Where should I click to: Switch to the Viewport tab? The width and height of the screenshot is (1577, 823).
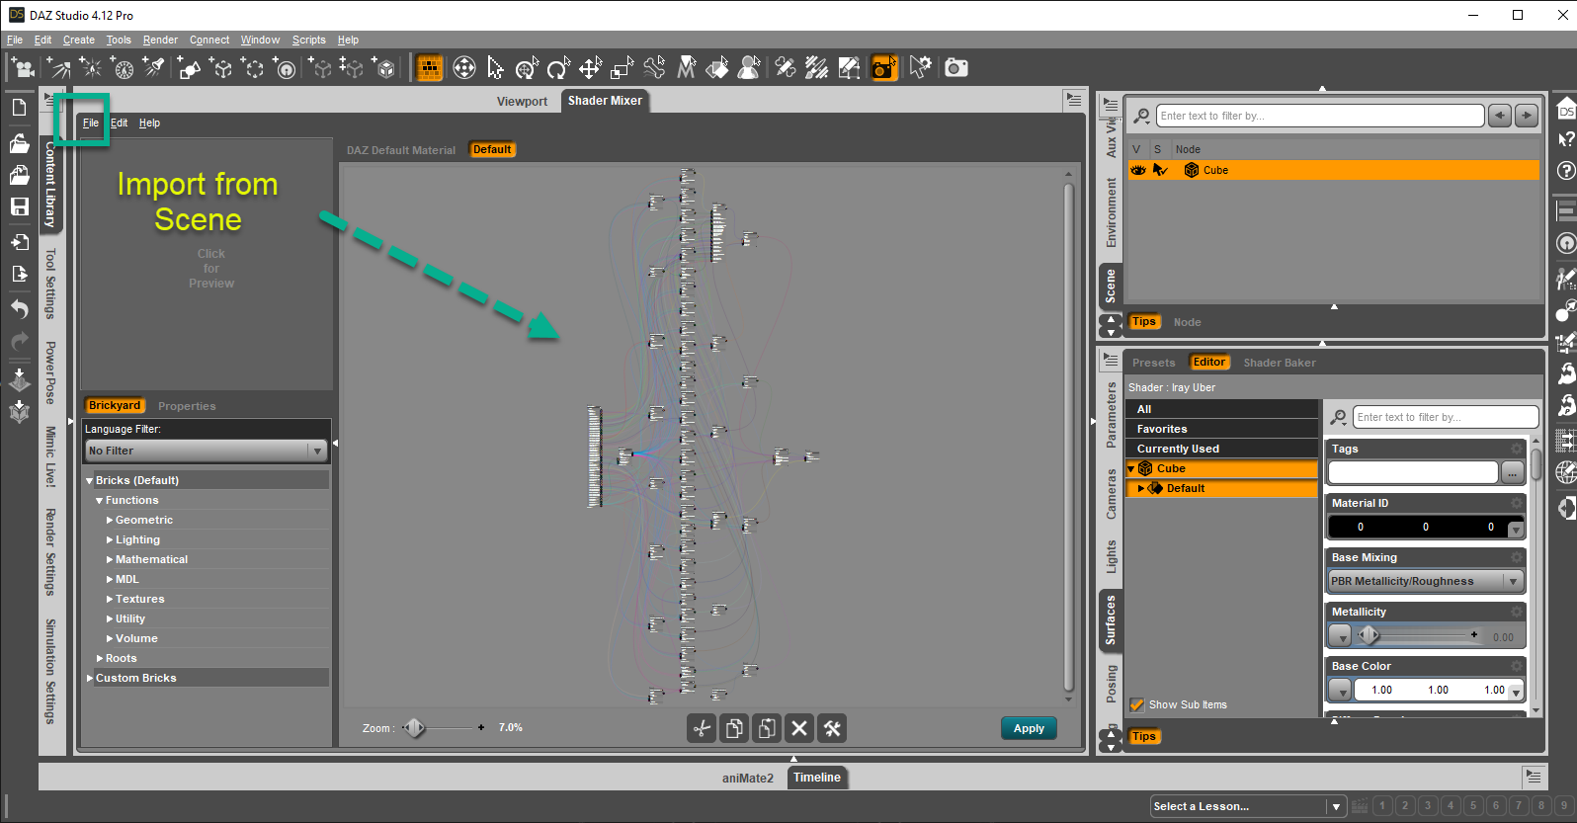tap(522, 101)
